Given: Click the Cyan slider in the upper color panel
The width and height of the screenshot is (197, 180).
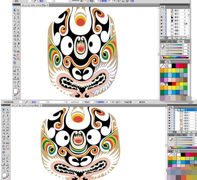Looking at the screenshot, I should pos(175,45).
